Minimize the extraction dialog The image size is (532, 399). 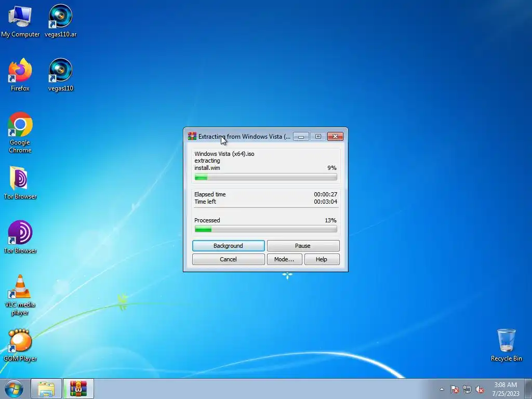[x=301, y=137]
